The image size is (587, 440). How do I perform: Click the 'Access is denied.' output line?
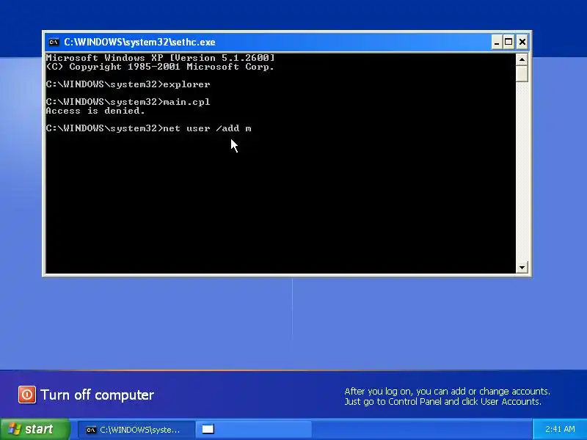[95, 111]
